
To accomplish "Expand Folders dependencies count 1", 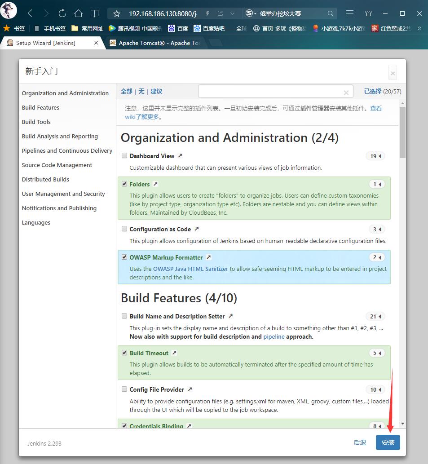I will coord(377,184).
